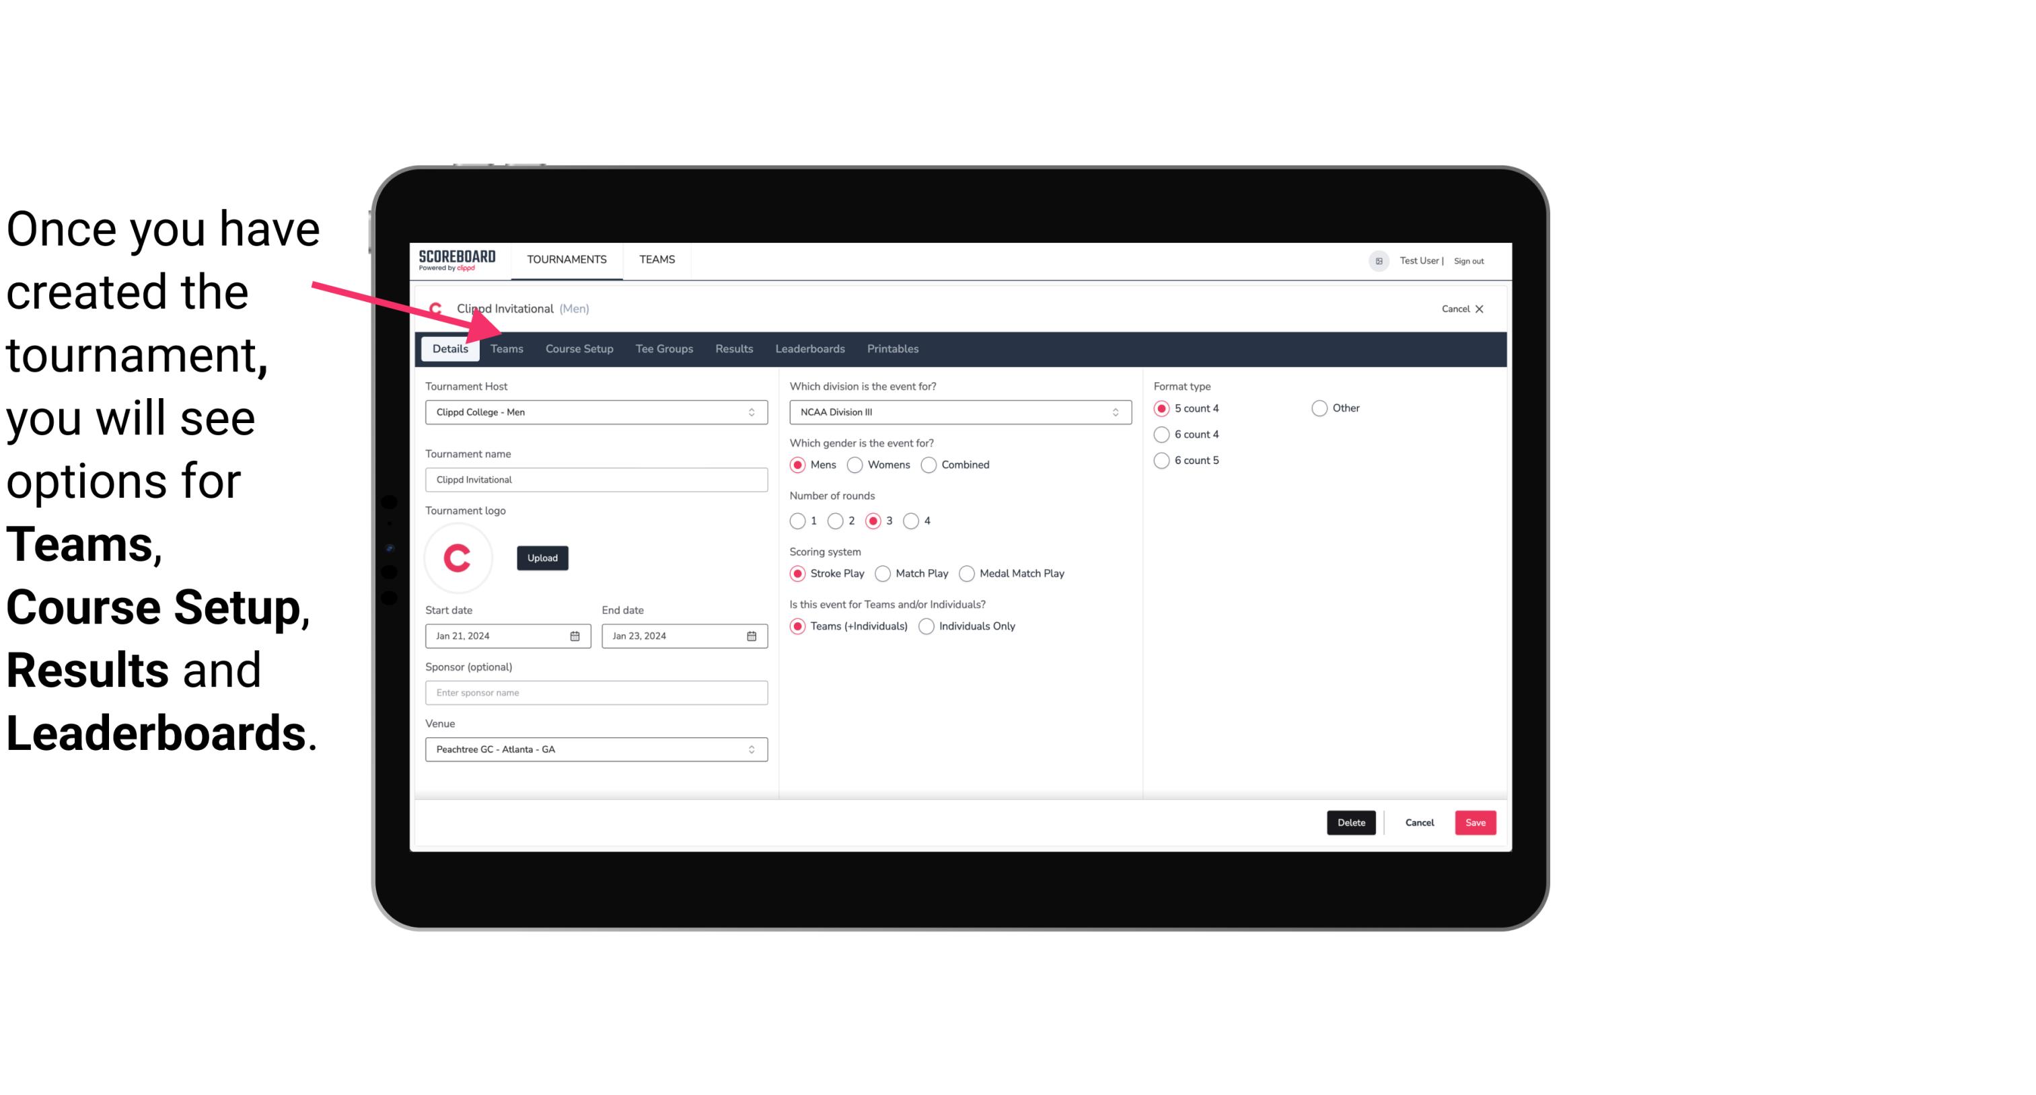Click the venue dropdown arrow

pyautogui.click(x=754, y=749)
